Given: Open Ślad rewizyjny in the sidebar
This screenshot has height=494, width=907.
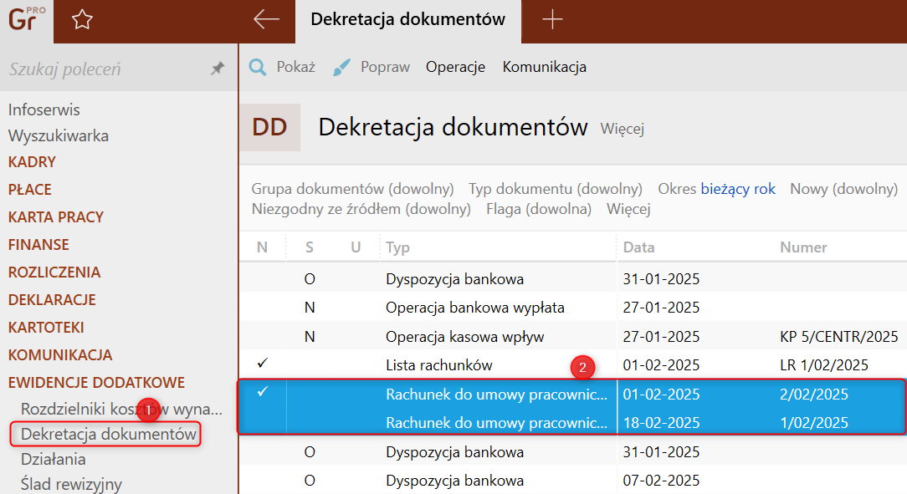Looking at the screenshot, I should 71,484.
